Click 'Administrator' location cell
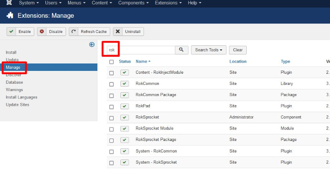The image size is (330, 176). 241,117
